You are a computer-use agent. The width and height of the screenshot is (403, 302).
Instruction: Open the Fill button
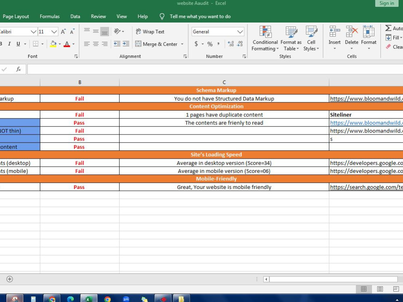point(393,38)
